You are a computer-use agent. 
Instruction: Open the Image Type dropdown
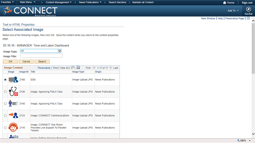click(41, 51)
